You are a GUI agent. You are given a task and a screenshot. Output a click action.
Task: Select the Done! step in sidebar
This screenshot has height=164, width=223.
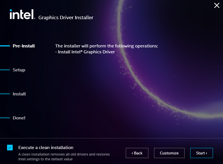[x=19, y=118]
